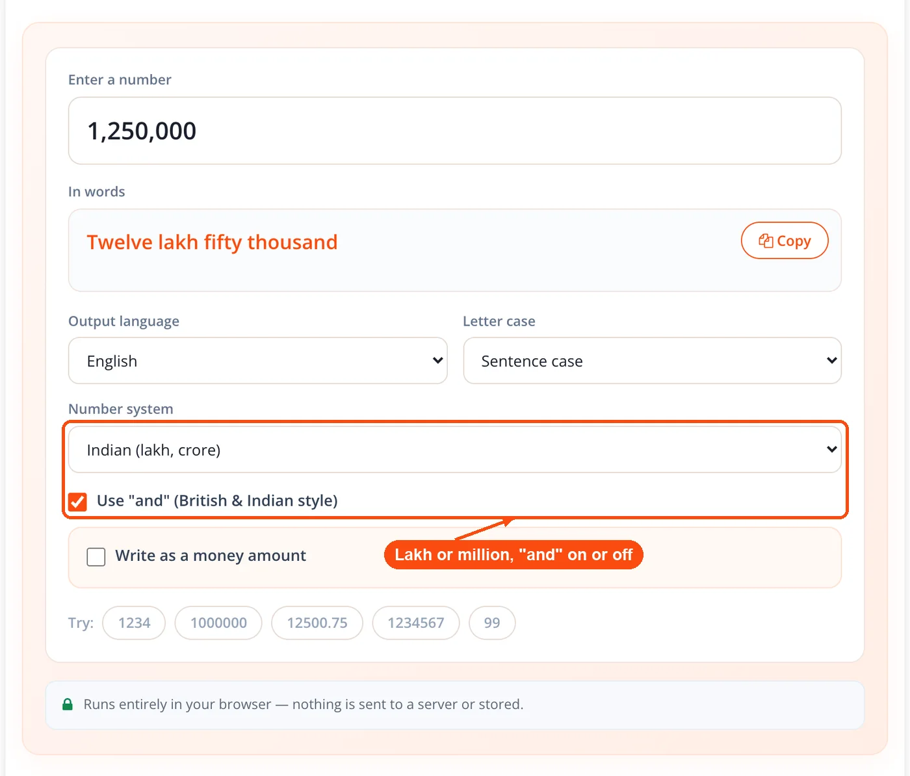The image size is (910, 776).
Task: Try the 12500.75 example chip
Action: pyautogui.click(x=317, y=623)
